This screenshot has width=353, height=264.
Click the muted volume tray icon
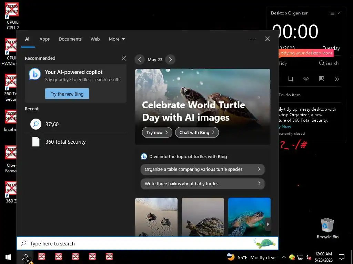(x=308, y=257)
